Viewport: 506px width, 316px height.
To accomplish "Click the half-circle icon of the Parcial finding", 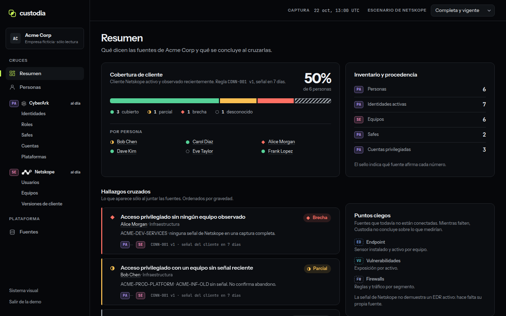I will click(x=112, y=268).
